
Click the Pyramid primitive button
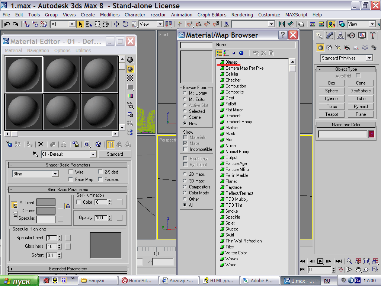[x=361, y=106]
